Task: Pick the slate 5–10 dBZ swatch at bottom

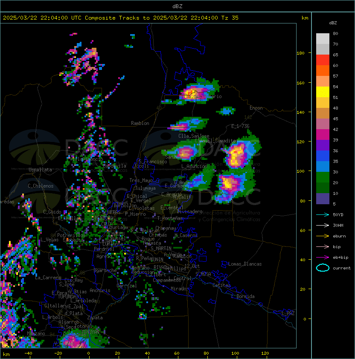Action: click(323, 199)
